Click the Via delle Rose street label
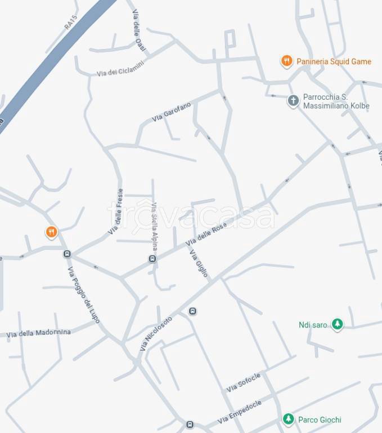Screen dimensions: 382x433 pos(206,234)
